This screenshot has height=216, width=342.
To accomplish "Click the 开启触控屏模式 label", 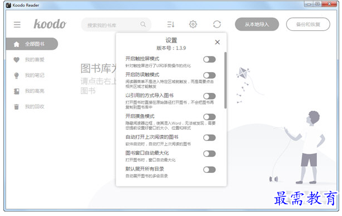I will (x=142, y=59).
